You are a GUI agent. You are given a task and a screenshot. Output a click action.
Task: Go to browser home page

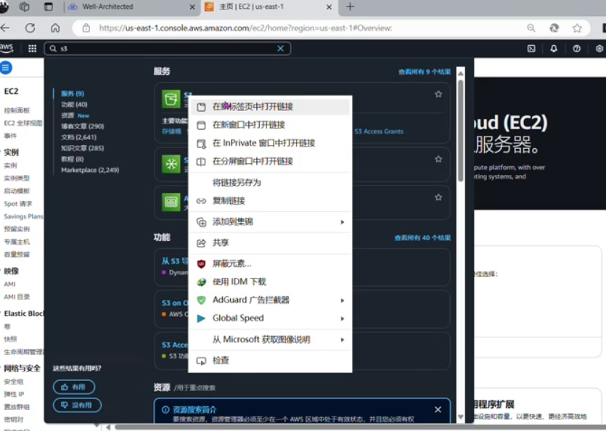55,28
